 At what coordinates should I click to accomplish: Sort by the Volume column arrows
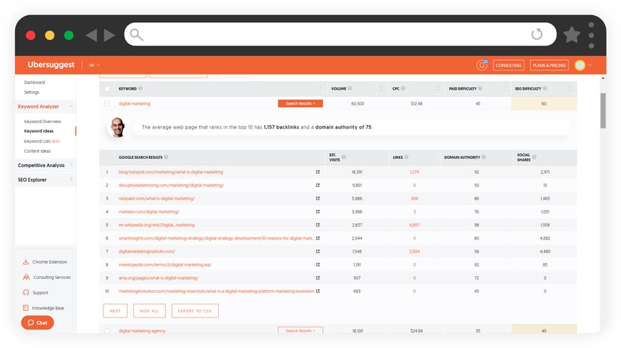pos(382,88)
